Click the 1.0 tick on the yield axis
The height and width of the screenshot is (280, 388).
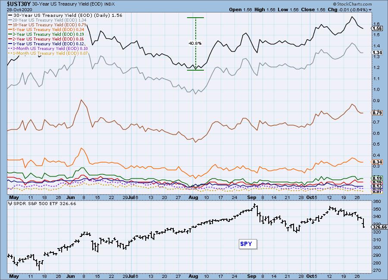pos(377,90)
